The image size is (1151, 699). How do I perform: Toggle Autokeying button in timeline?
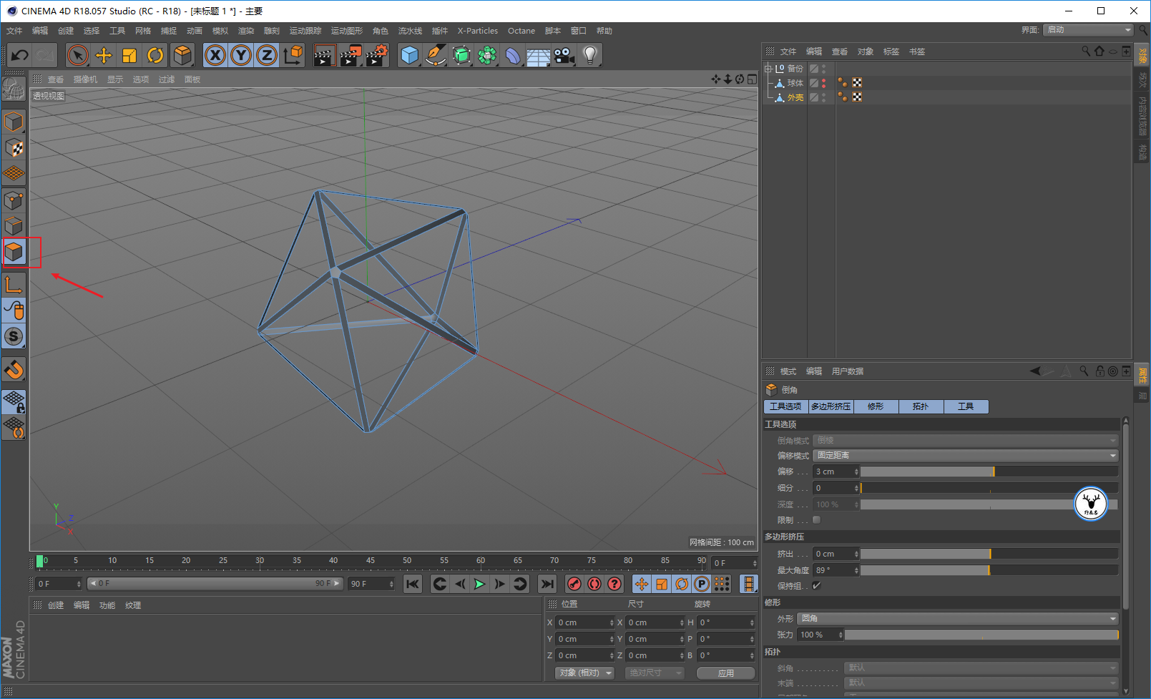click(x=594, y=584)
